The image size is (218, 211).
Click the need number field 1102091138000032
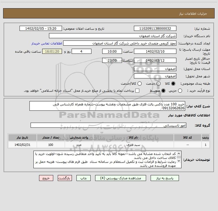tap(155, 28)
